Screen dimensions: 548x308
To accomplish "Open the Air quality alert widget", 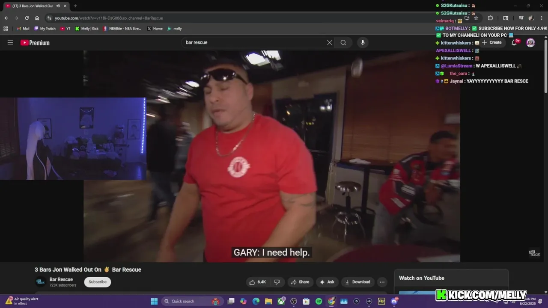I will 22,301.
